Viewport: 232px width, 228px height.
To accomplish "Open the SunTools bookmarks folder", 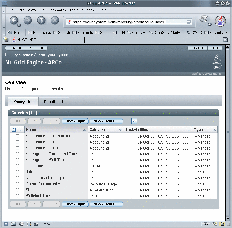I will click(x=83, y=33).
